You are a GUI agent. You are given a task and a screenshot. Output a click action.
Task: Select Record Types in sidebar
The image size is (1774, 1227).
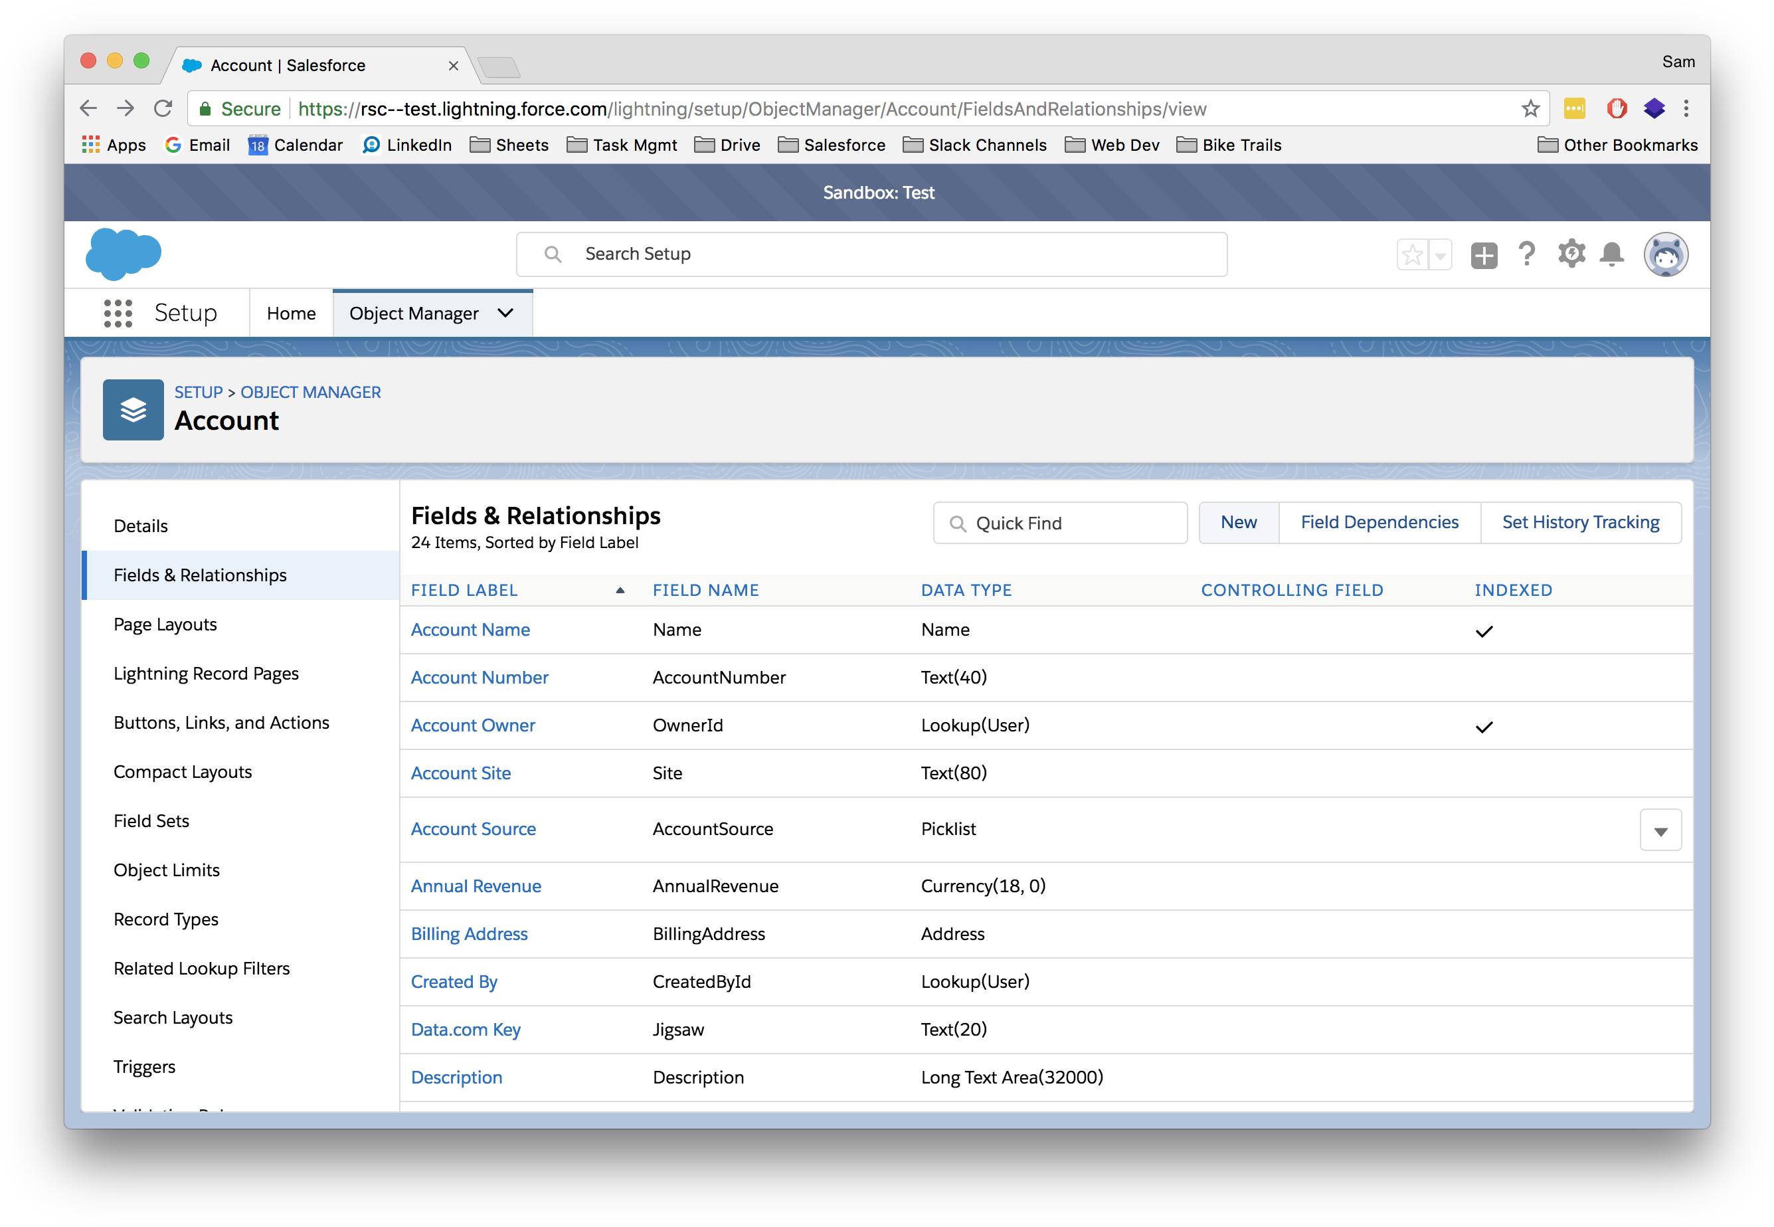[x=166, y=919]
